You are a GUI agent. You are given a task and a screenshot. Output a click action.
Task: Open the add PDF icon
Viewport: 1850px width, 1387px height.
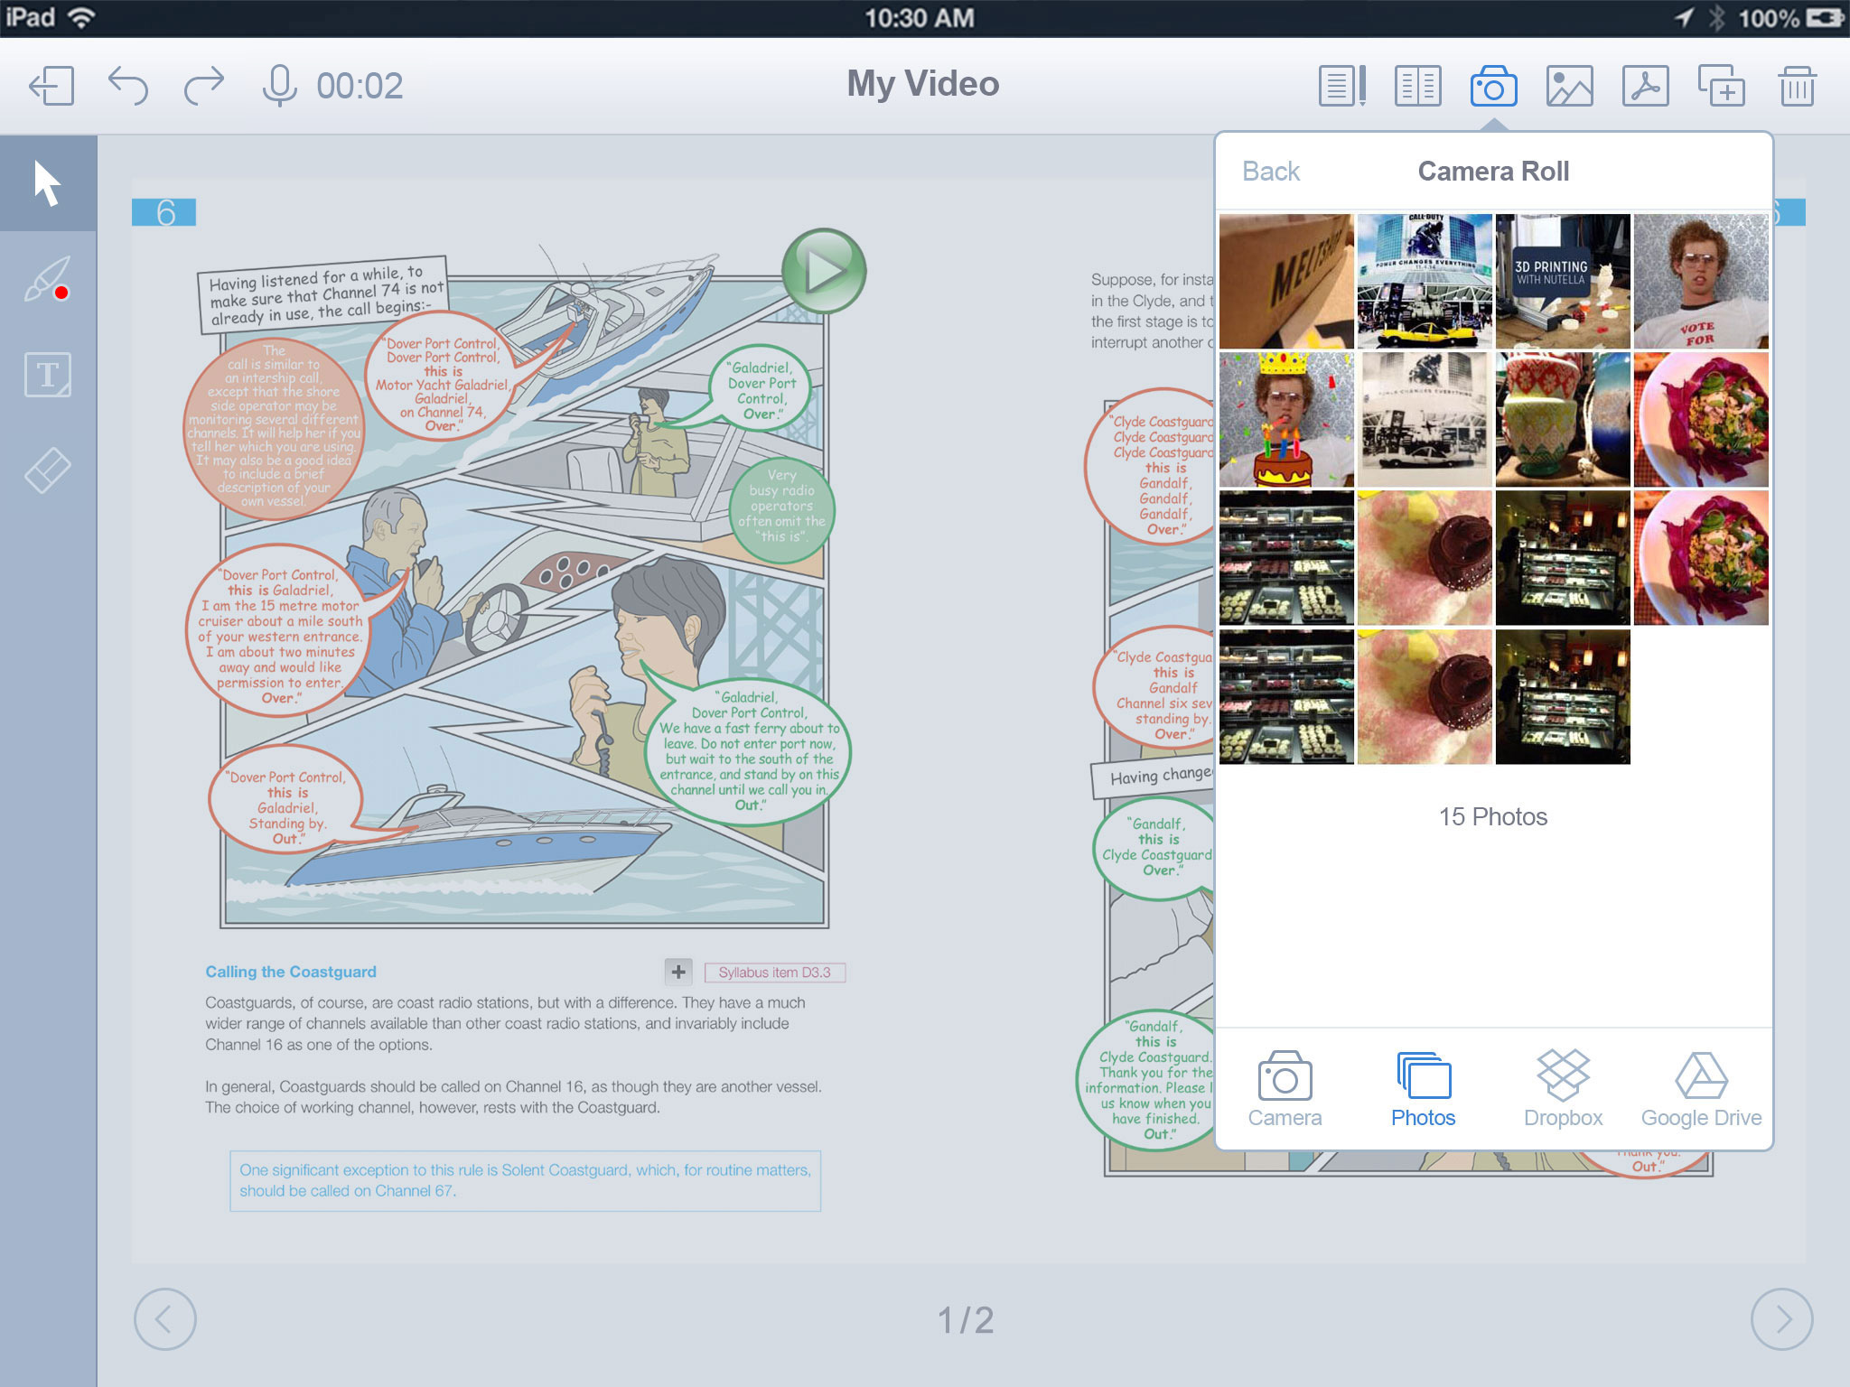[x=1645, y=86]
